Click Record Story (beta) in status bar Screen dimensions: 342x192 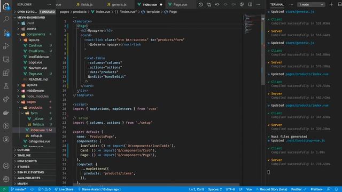tap(271, 189)
